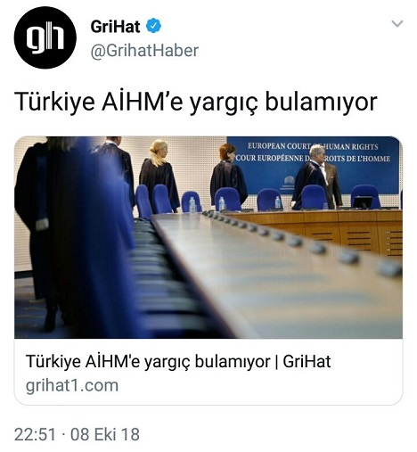
Task: Follow the grihat1.com domain link
Action: tap(72, 385)
